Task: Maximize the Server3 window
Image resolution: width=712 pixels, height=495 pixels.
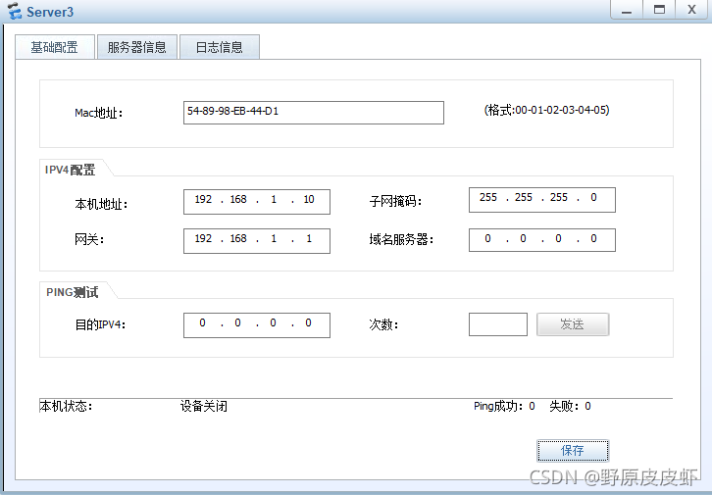Action: tap(659, 10)
